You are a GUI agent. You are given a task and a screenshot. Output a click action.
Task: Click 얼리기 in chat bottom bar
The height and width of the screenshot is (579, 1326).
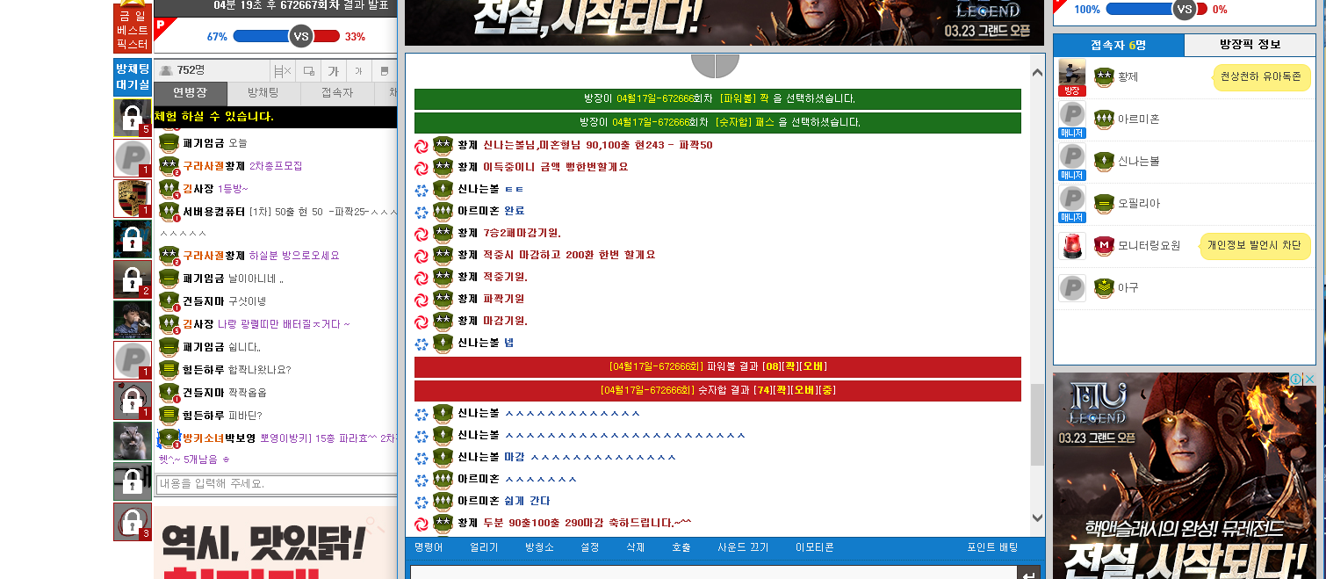click(484, 547)
